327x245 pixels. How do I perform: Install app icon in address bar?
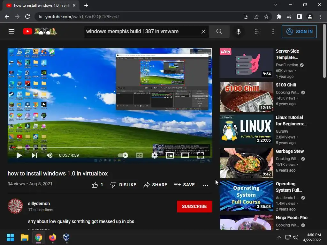click(246, 17)
